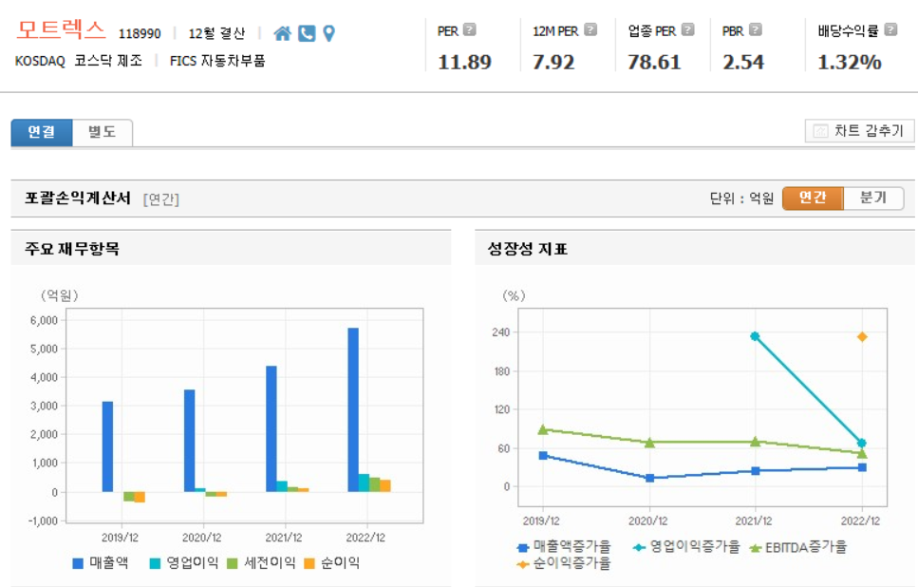Switch to 분기 quarterly view
The width and height of the screenshot is (918, 587).
tap(872, 199)
